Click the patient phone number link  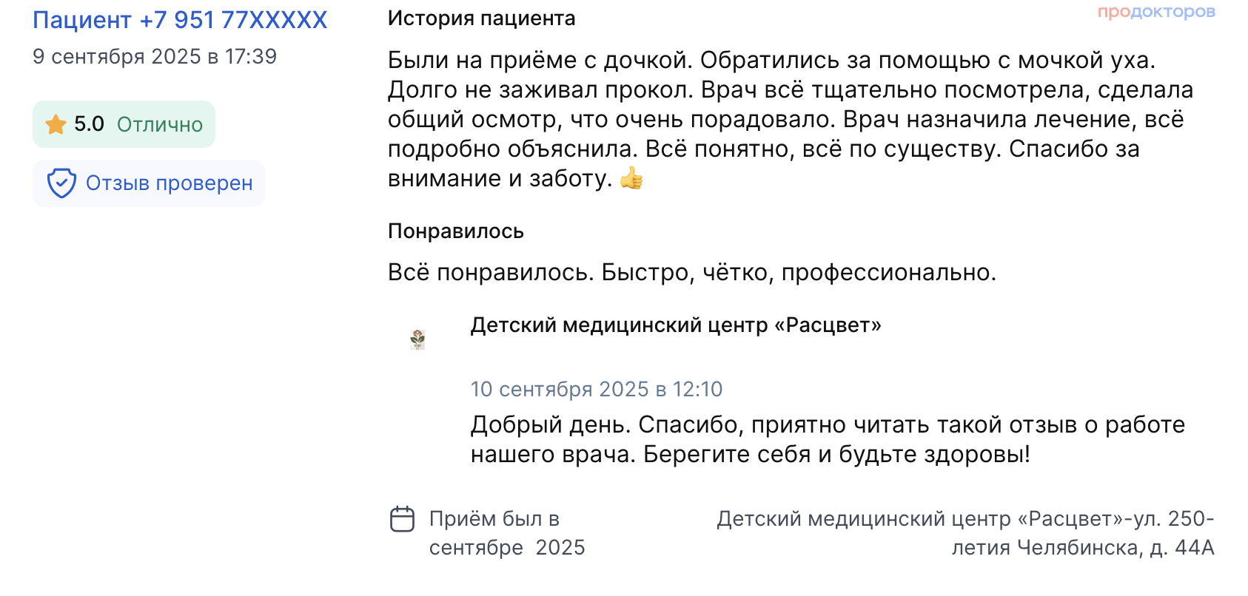pyautogui.click(x=180, y=20)
